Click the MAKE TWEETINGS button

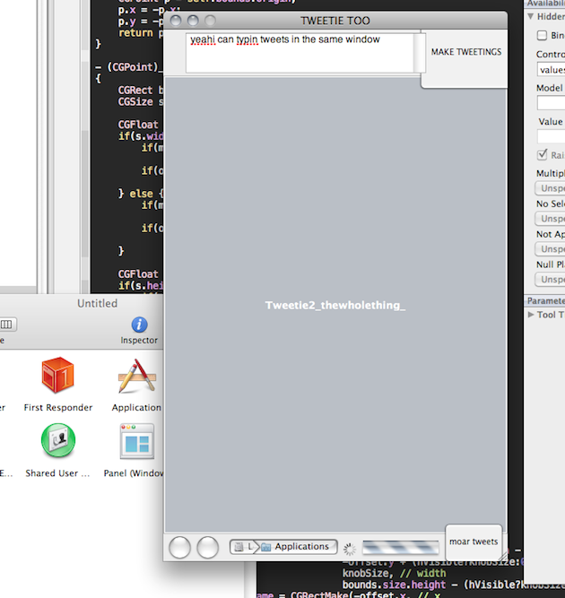pyautogui.click(x=465, y=52)
